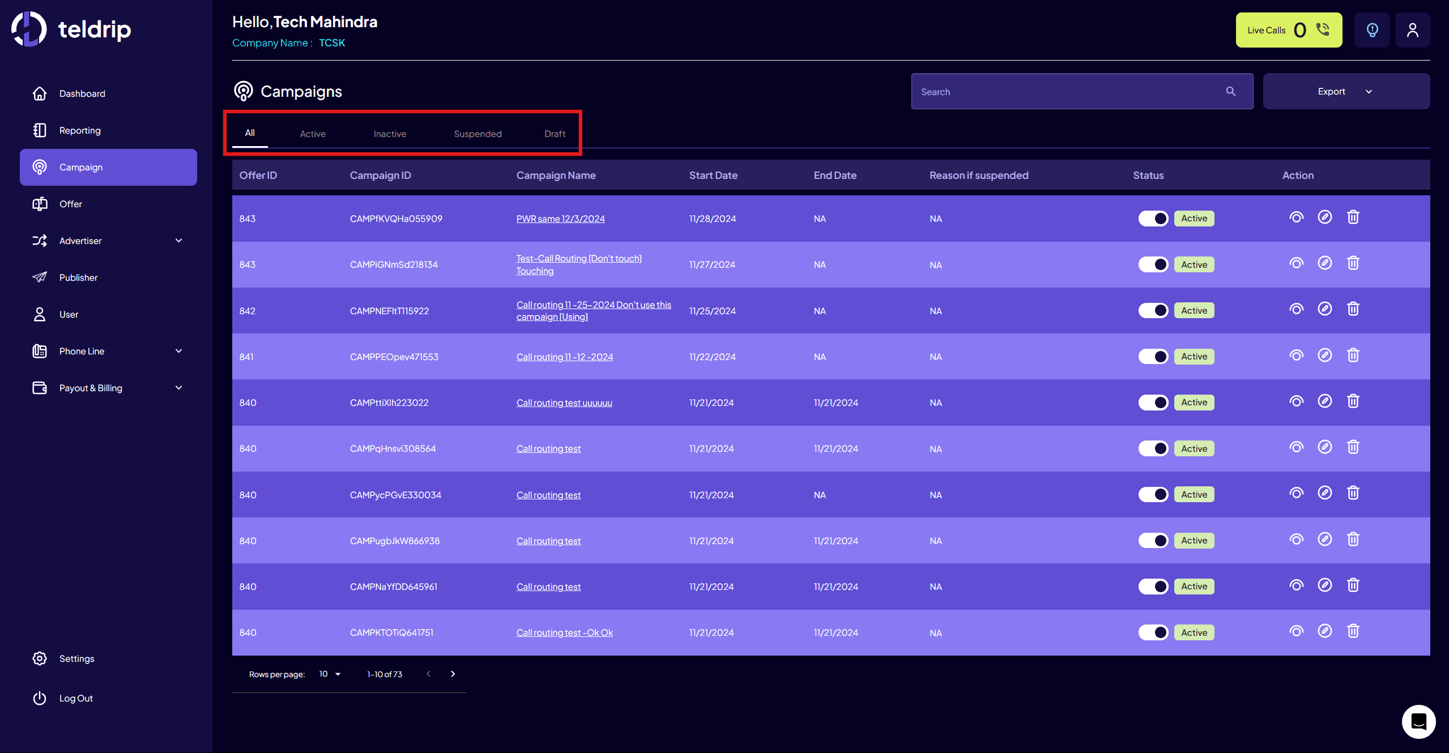Toggle status switch for CAMPPEOpev471553
1449x753 pixels.
(1153, 357)
